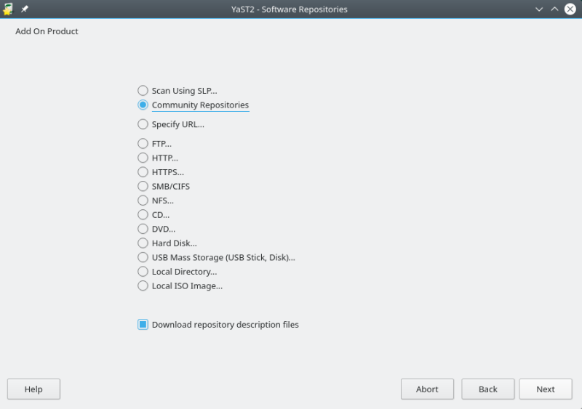Pick the Hard Disk option
582x409 pixels.
(x=143, y=243)
